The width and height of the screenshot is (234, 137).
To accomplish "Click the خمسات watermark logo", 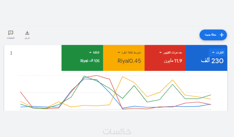I will [x=117, y=131].
